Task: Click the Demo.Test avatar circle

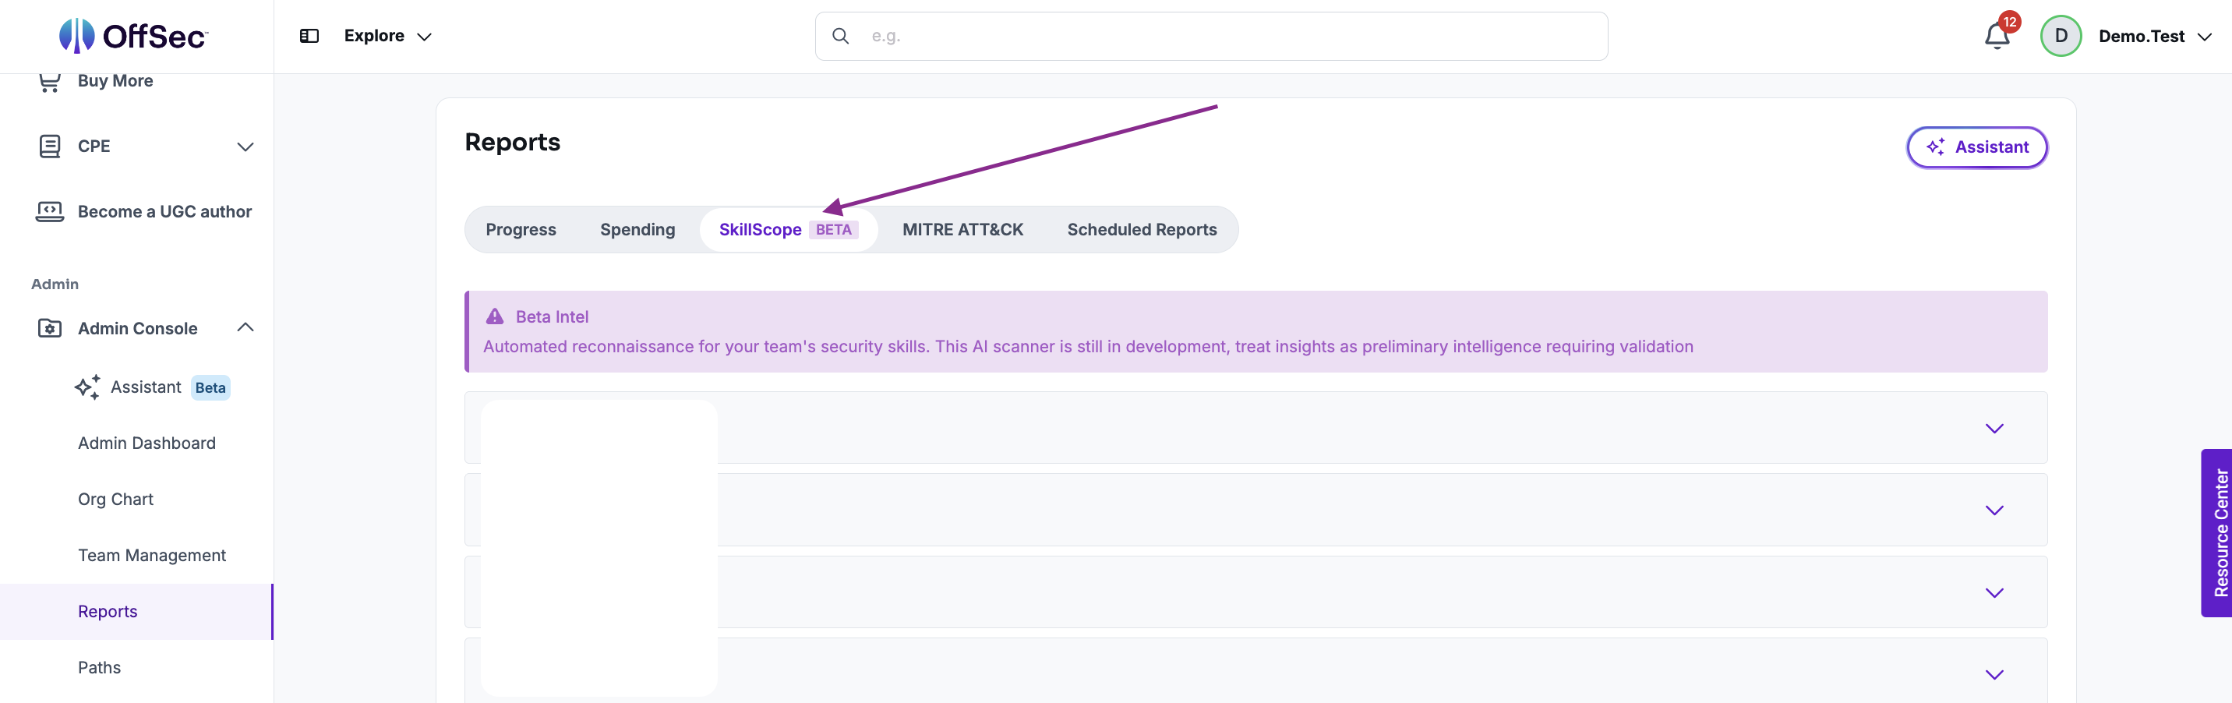Action: point(2061,36)
